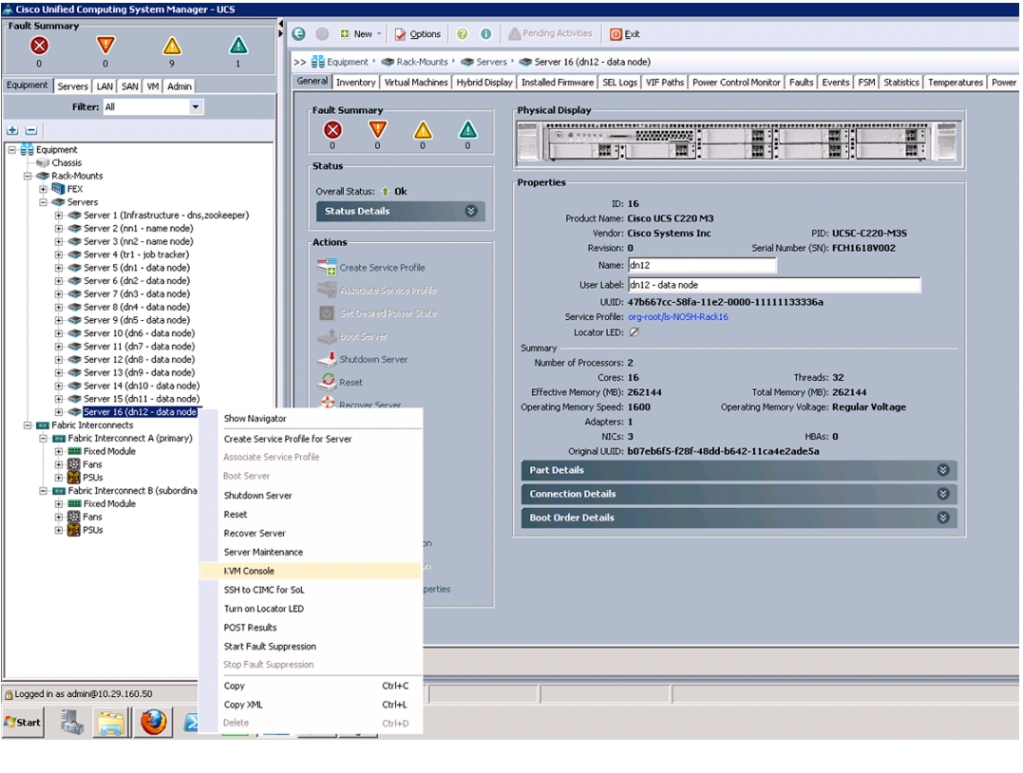
Task: Click the minor fault icon showing 9
Action: point(172,46)
